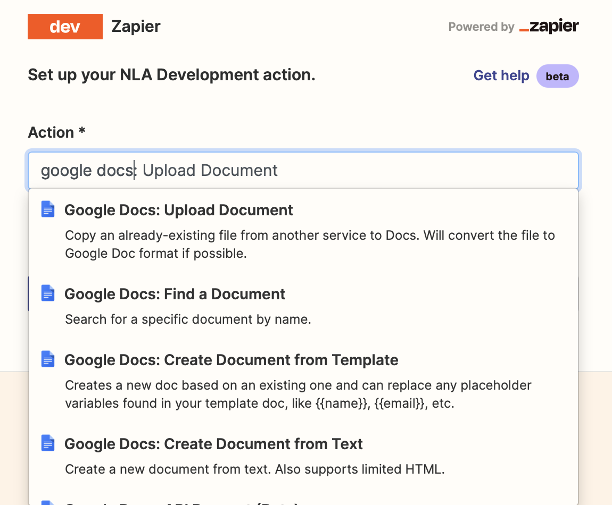Screen dimensions: 612x505
Task: Click the Google Docs icon beside Upload Document
Action: pyautogui.click(x=48, y=209)
